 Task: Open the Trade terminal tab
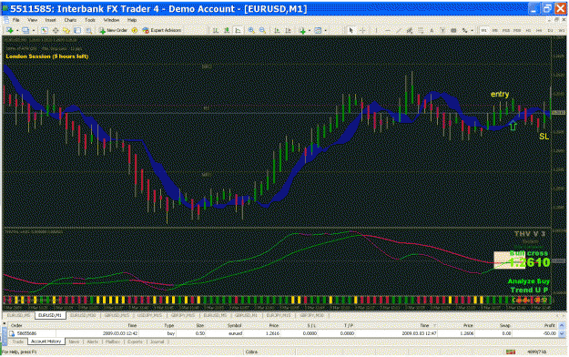pos(17,342)
